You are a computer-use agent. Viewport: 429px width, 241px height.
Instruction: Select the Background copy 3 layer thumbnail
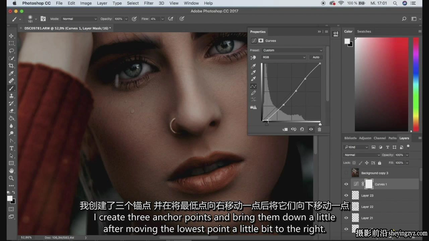(x=355, y=173)
